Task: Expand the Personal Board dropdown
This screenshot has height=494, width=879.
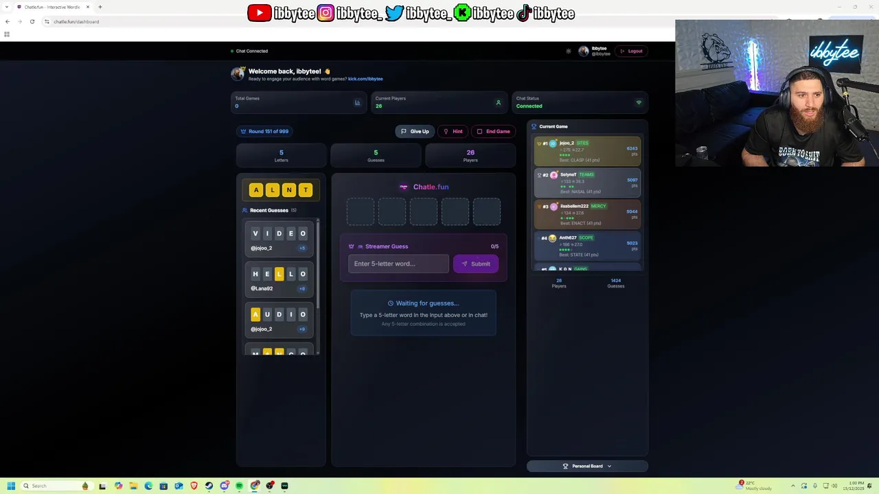Action: pyautogui.click(x=587, y=466)
